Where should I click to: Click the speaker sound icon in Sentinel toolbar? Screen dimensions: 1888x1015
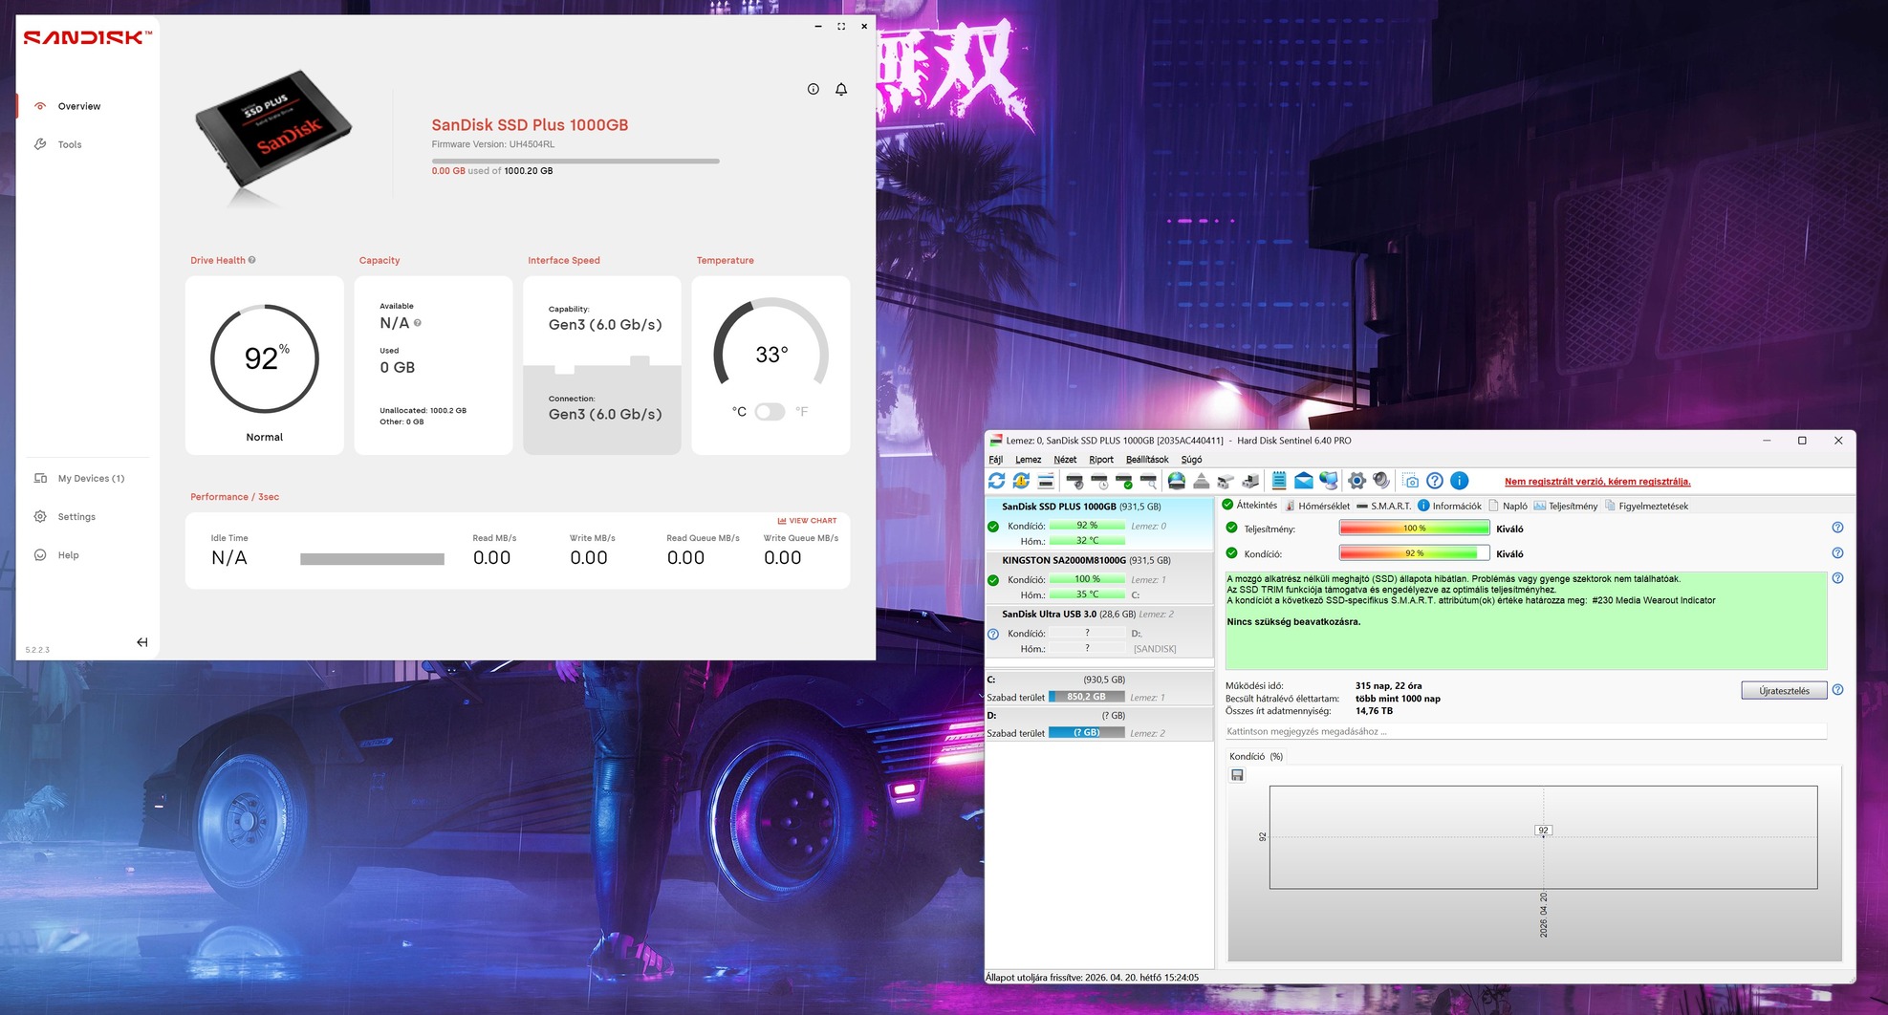1381,481
